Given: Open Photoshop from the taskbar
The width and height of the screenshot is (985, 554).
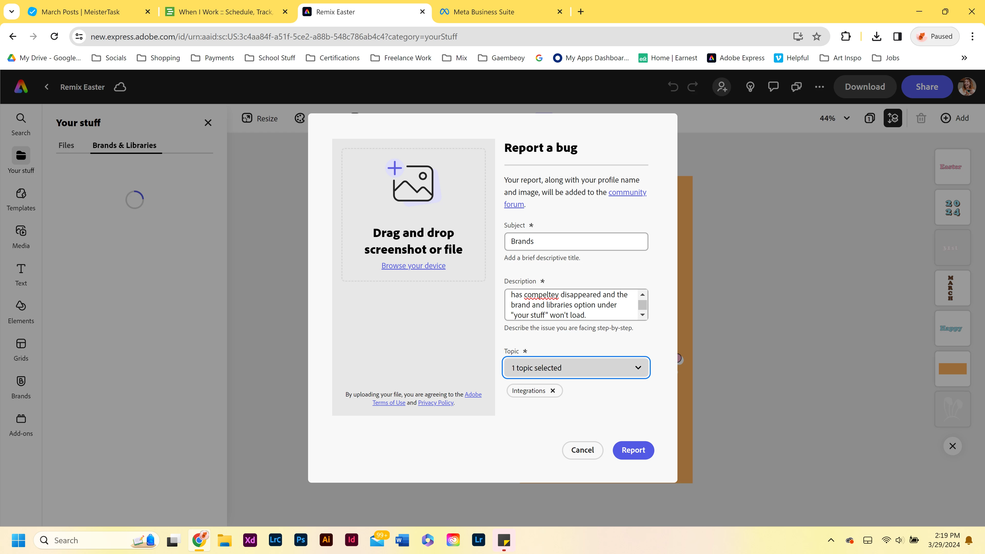Looking at the screenshot, I should (301, 540).
